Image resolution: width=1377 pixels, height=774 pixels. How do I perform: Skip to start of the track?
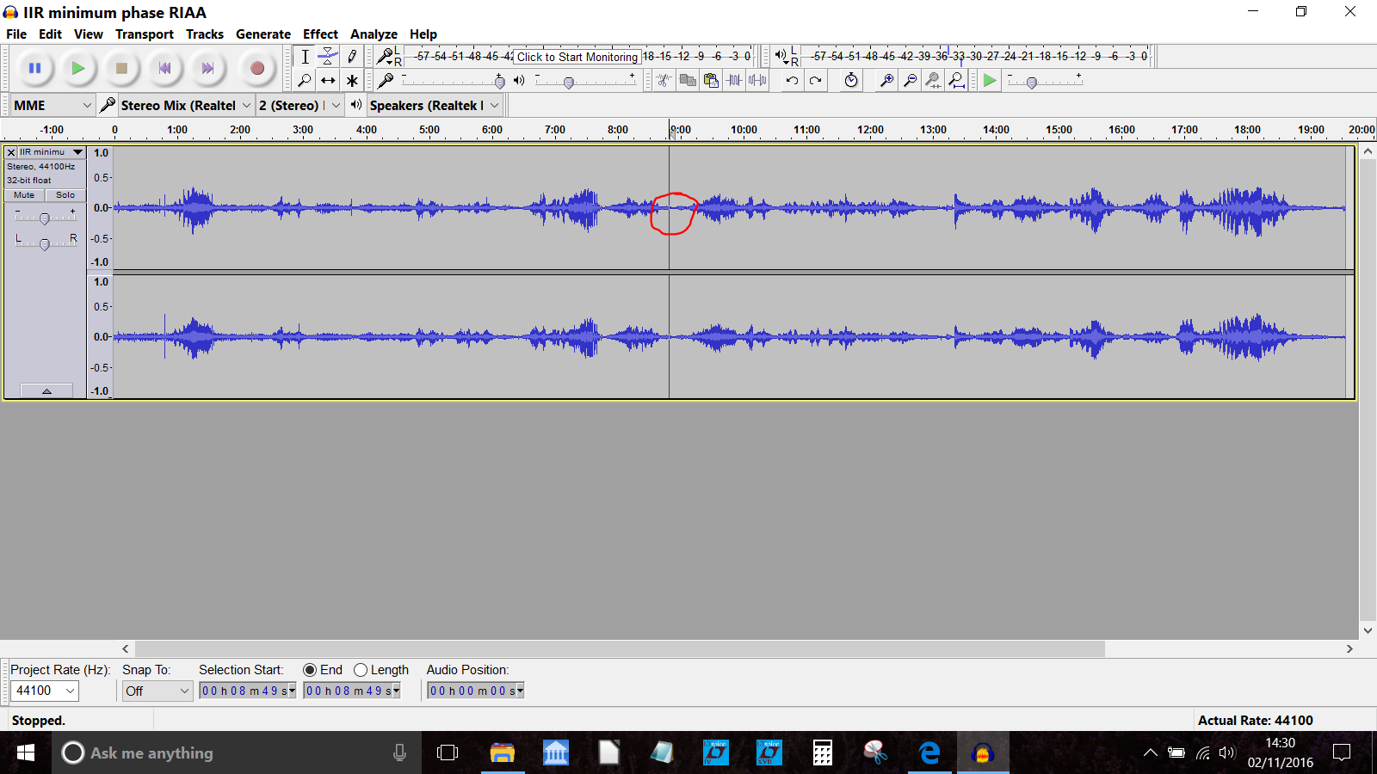pyautogui.click(x=164, y=68)
